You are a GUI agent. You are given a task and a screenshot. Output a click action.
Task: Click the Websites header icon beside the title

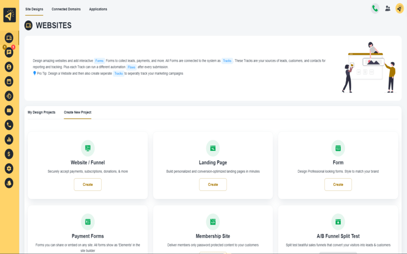coord(28,25)
